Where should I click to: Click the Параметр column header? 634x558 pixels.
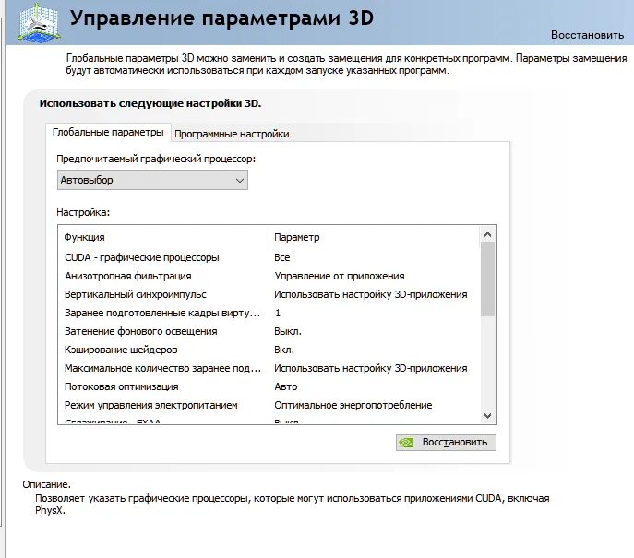point(297,237)
